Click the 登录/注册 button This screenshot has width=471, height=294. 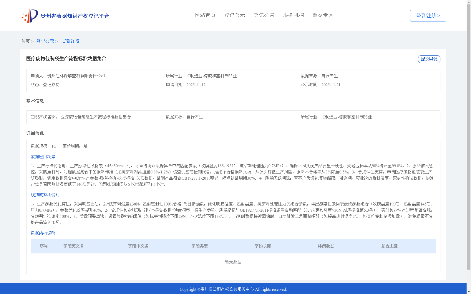428,16
